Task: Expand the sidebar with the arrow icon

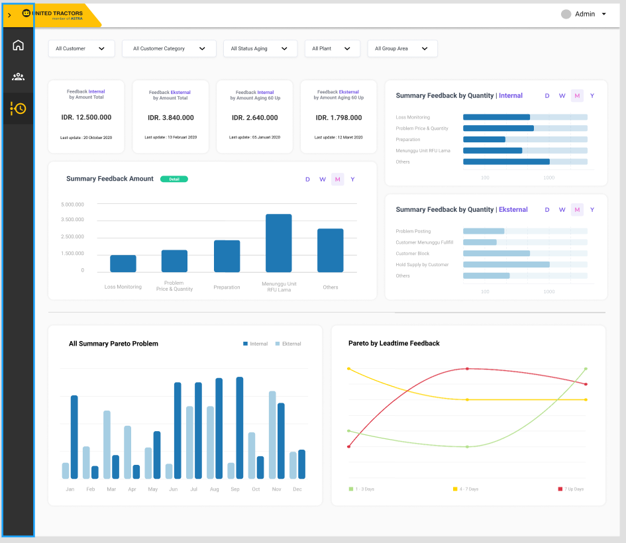Action: click(x=9, y=15)
